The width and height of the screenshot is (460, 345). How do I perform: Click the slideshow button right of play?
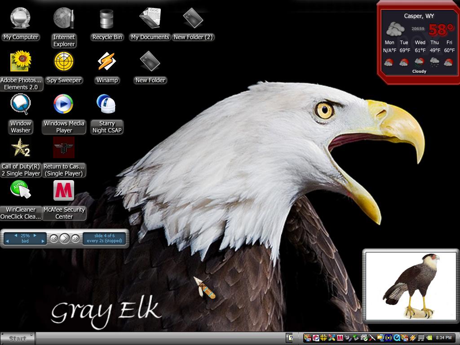point(75,239)
